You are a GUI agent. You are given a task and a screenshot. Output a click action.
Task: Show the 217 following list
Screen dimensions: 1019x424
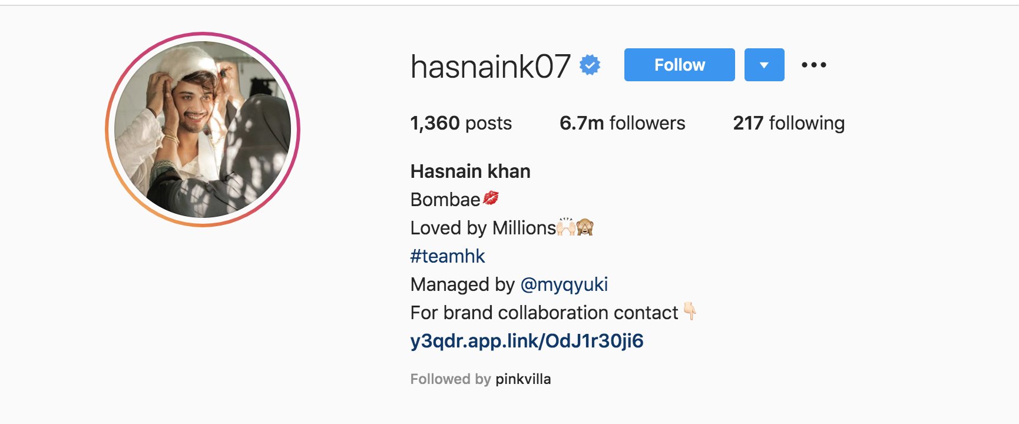[789, 123]
